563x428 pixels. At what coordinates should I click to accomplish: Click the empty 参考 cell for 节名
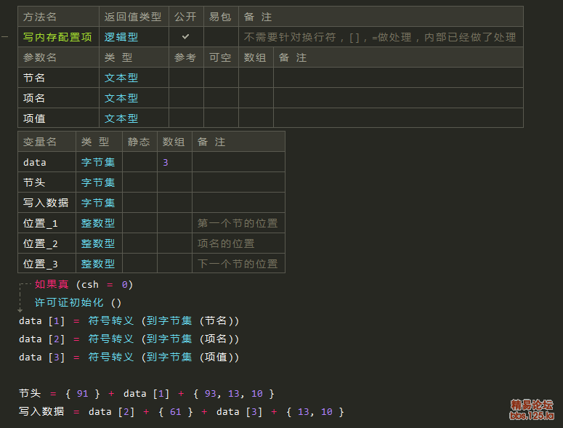[x=186, y=78]
